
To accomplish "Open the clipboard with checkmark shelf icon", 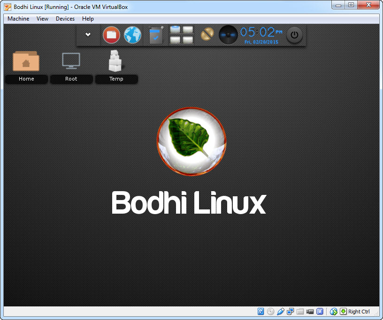I will (156, 35).
